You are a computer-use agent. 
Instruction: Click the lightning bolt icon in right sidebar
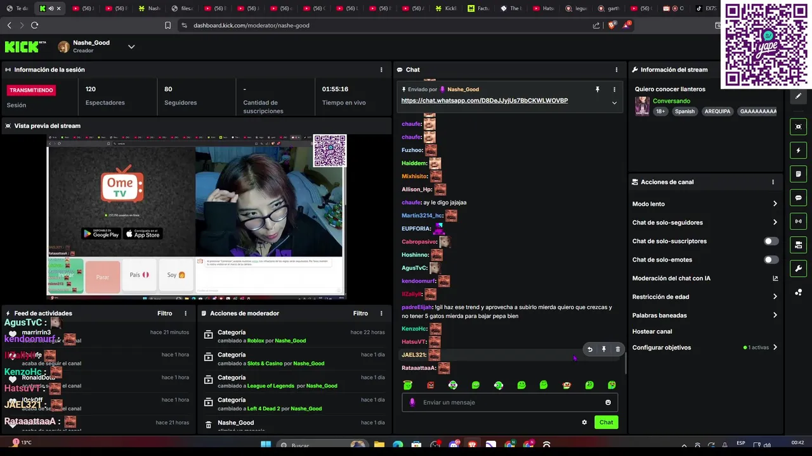click(x=798, y=151)
